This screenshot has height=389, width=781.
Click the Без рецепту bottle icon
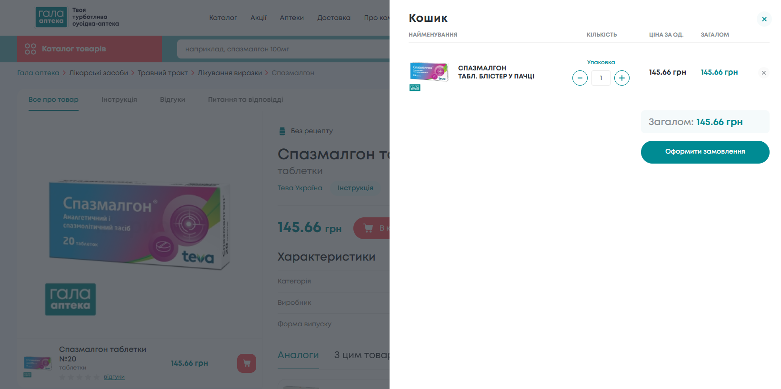282,131
